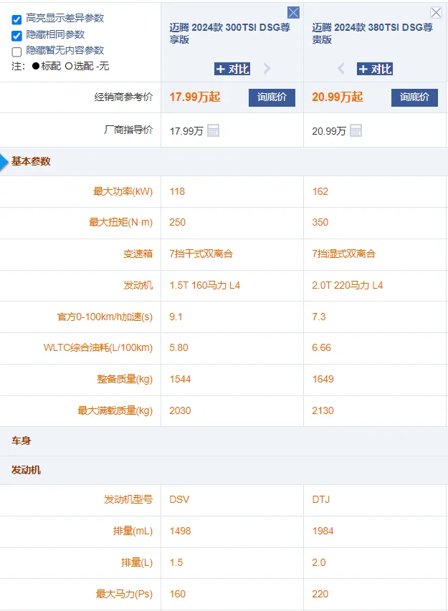Viewport: 448px width, 611px height.
Task: Click the 1649 curb weight value
Action: (323, 379)
